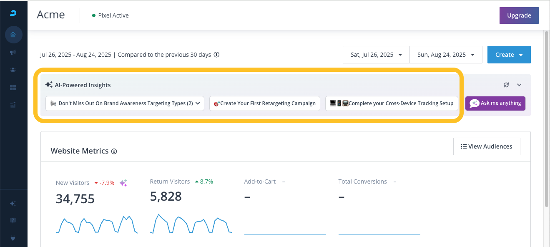
Task: Click the Home icon in sidebar
Action: coord(13,35)
